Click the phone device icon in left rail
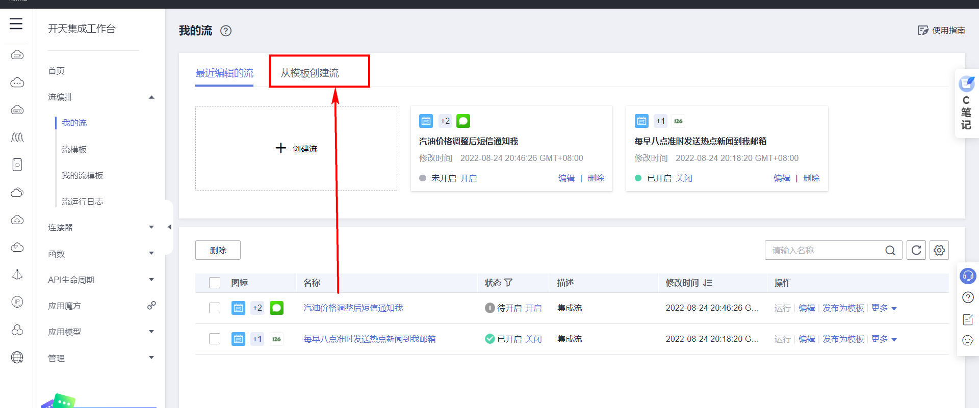 17,165
